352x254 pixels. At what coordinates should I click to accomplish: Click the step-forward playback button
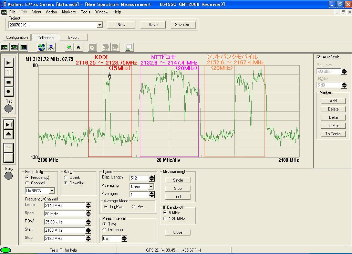pos(9,125)
